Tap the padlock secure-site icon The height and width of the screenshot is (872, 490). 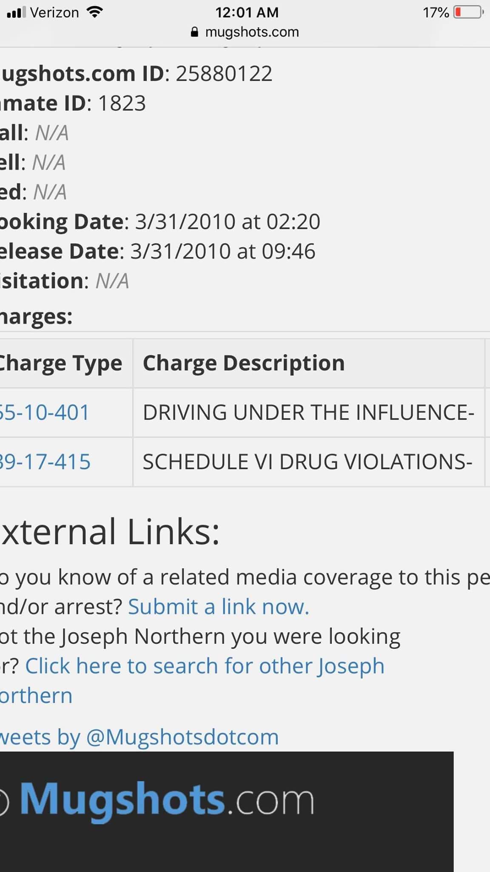coord(194,32)
